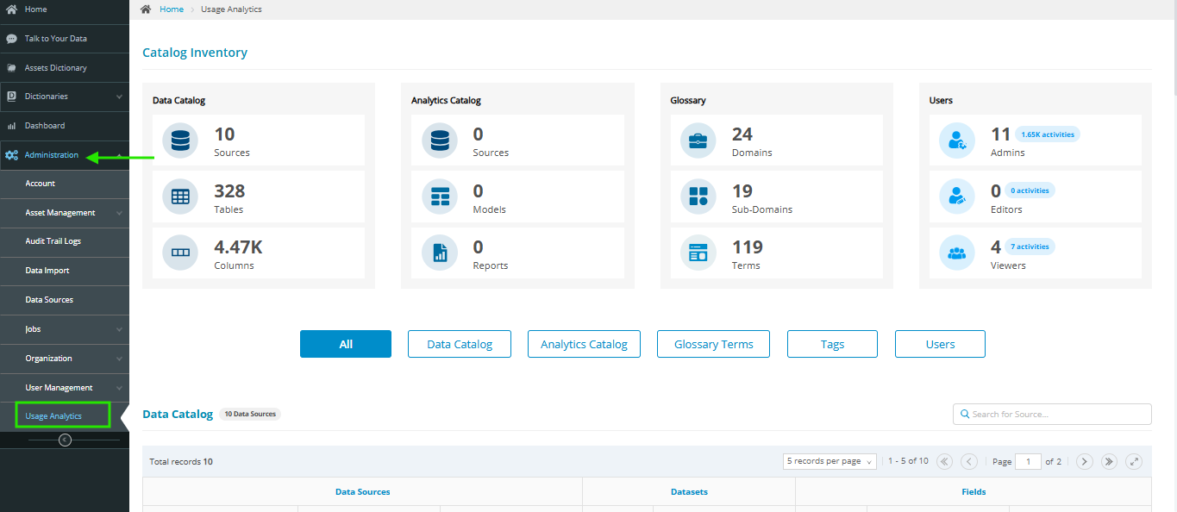The height and width of the screenshot is (512, 1177).
Task: Click the Users Viewers group icon
Action: pyautogui.click(x=956, y=253)
